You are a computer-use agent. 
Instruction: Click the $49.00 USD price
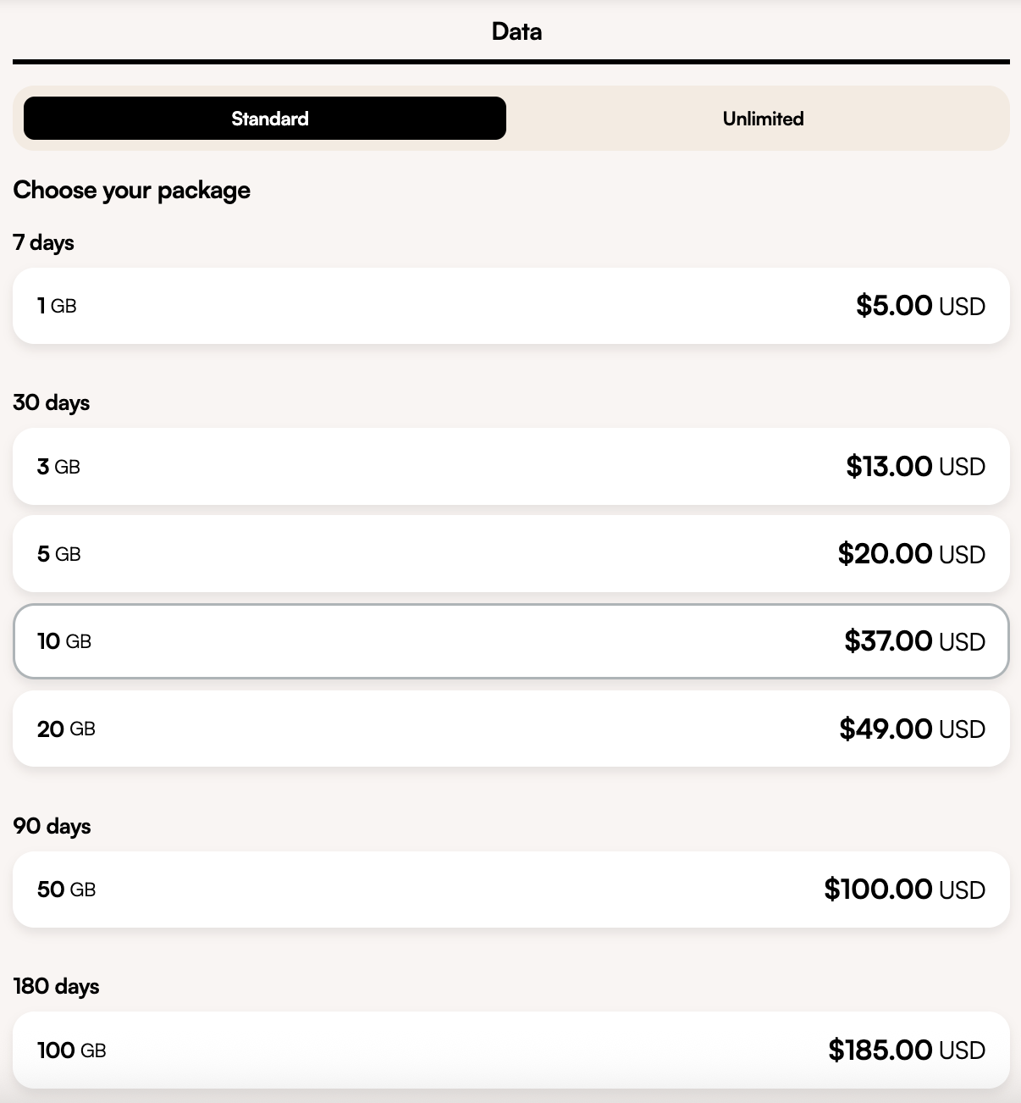912,729
